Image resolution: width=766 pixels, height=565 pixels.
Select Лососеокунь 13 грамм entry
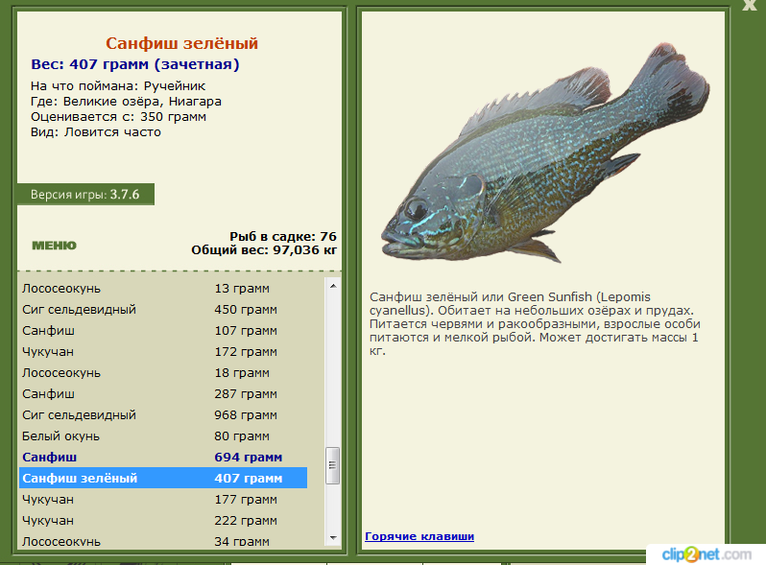coord(163,288)
